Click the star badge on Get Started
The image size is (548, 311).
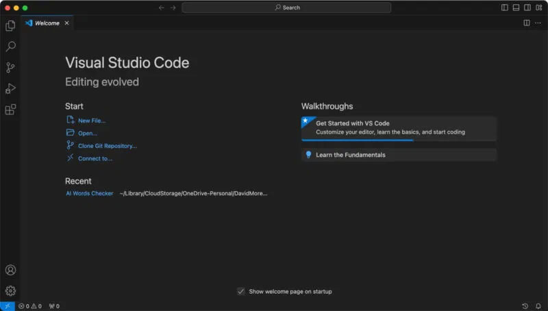(306, 121)
